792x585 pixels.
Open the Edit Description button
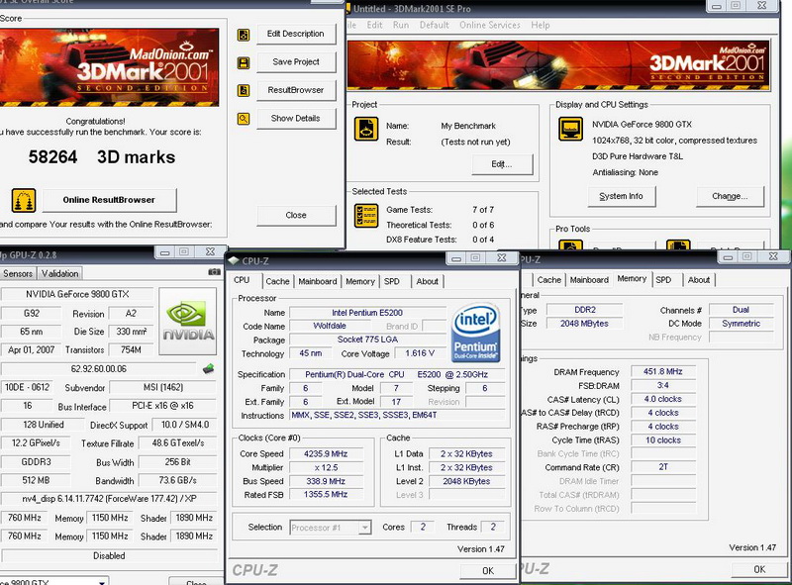click(296, 34)
